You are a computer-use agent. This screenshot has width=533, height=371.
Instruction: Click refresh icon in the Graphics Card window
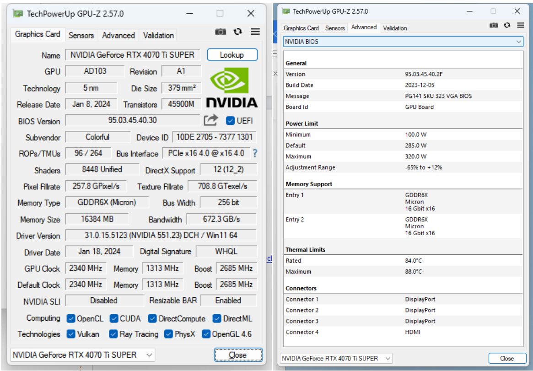tap(238, 32)
